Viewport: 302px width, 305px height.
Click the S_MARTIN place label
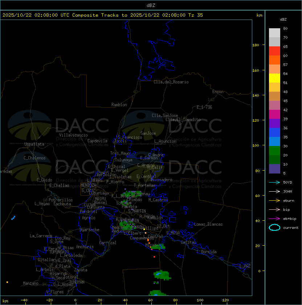click(x=137, y=211)
